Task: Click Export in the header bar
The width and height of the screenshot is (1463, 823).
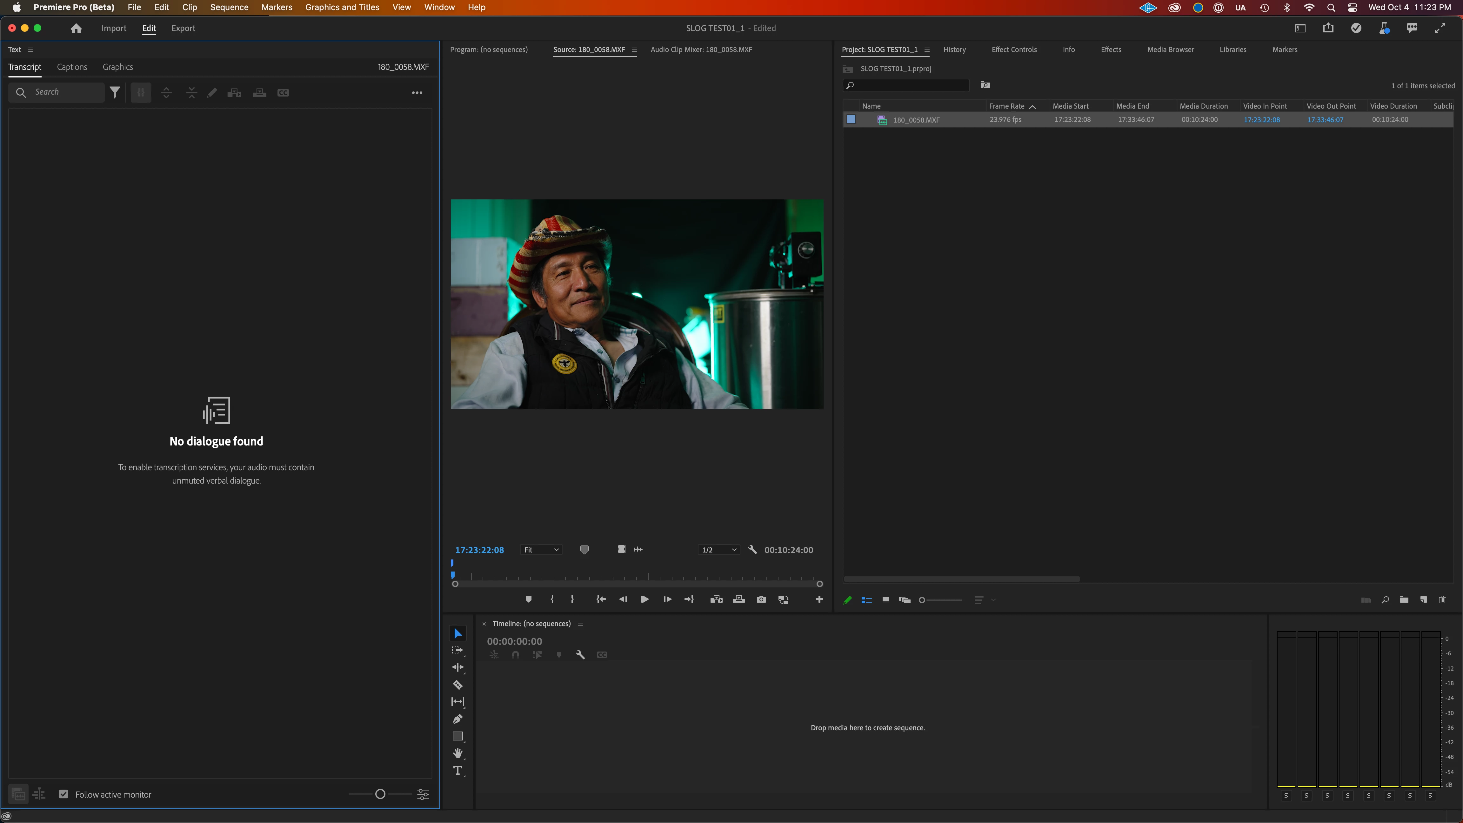Action: coord(183,28)
